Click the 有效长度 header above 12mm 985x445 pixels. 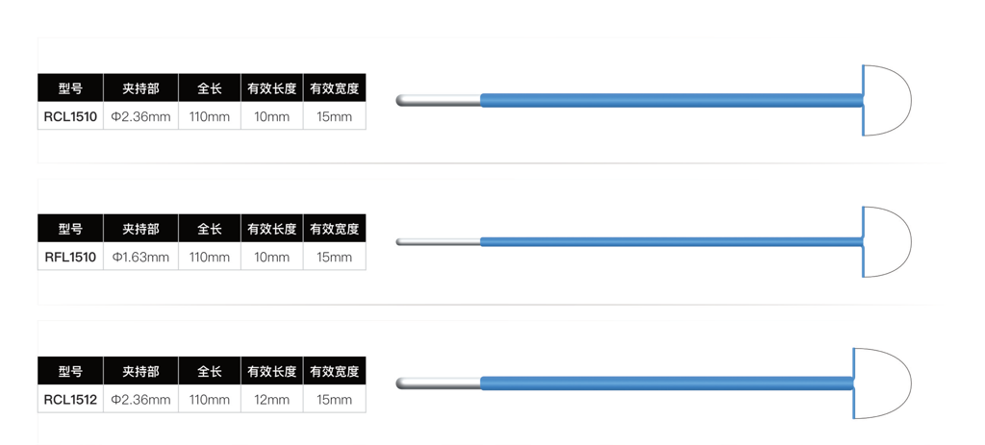coord(271,371)
